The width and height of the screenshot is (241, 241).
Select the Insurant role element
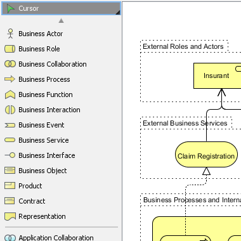click(218, 75)
